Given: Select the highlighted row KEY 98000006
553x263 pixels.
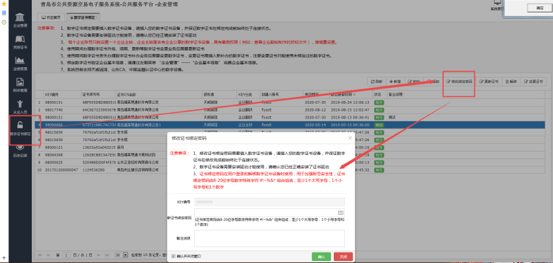Looking at the screenshot, I should coord(290,125).
